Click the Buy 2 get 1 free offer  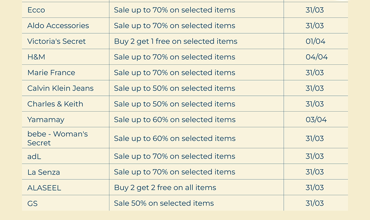(175, 41)
